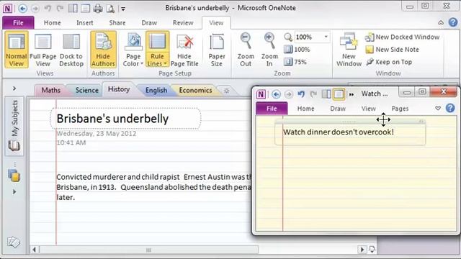Click New Docked Window

click(402, 37)
